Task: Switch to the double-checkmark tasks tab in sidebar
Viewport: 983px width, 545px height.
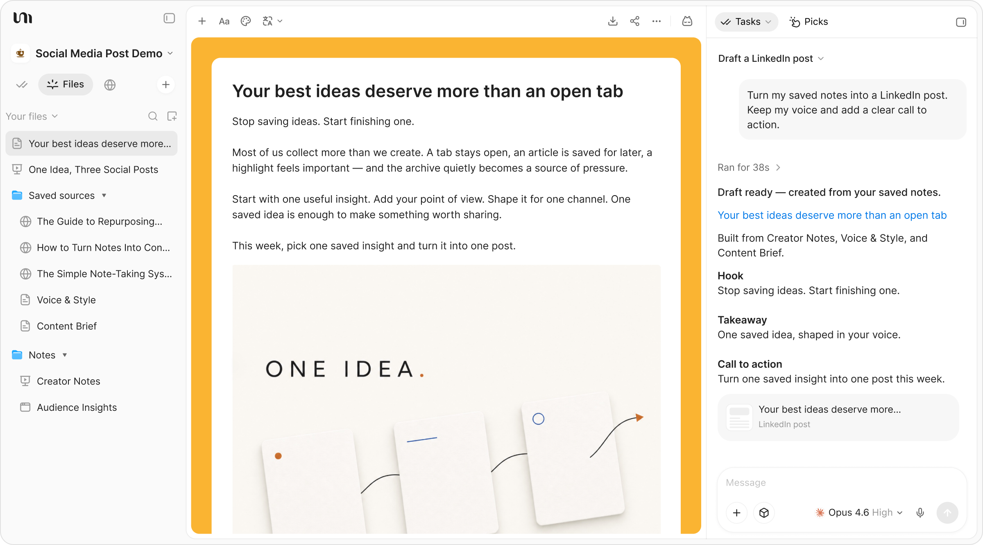Action: 22,85
